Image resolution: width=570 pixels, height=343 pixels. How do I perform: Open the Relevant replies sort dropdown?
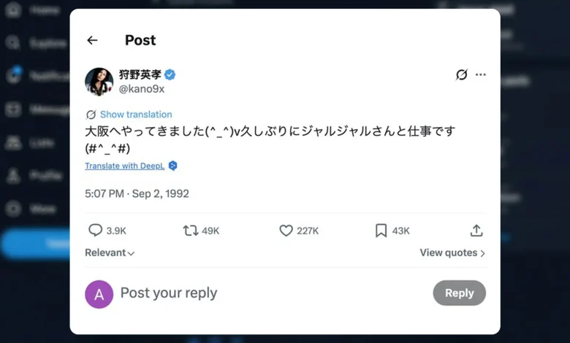click(110, 253)
